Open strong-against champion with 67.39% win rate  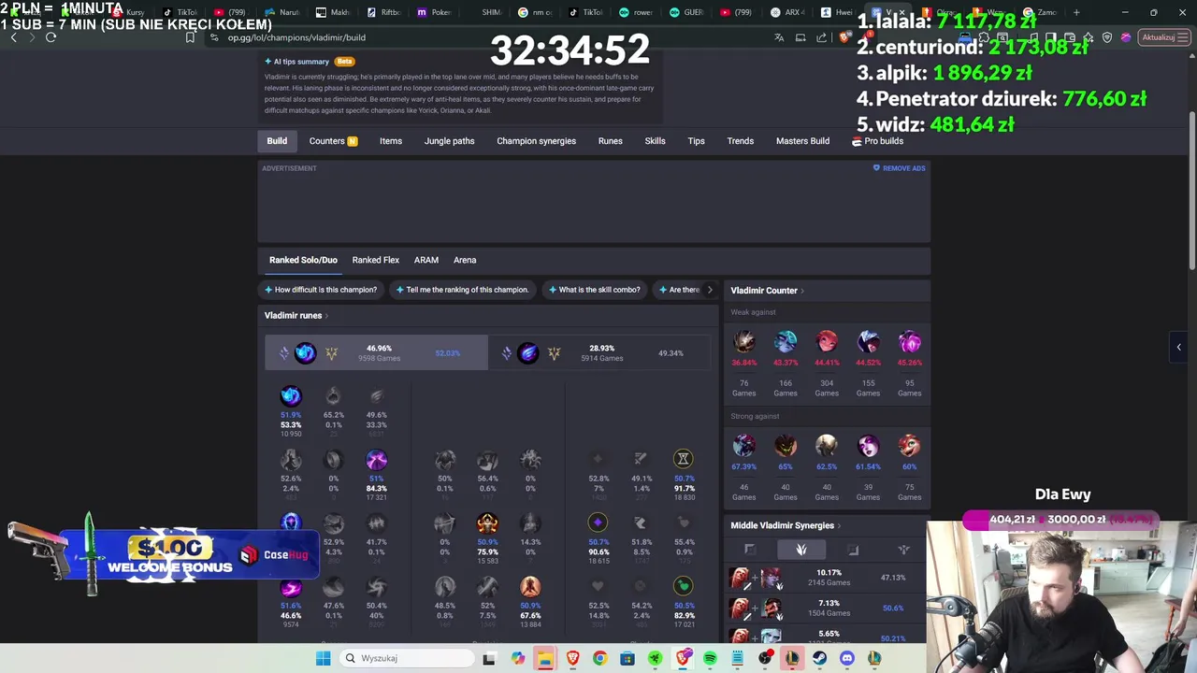pyautogui.click(x=744, y=445)
